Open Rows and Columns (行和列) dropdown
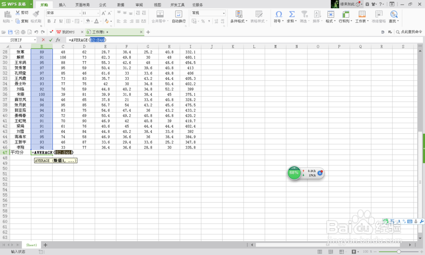 pos(345,17)
